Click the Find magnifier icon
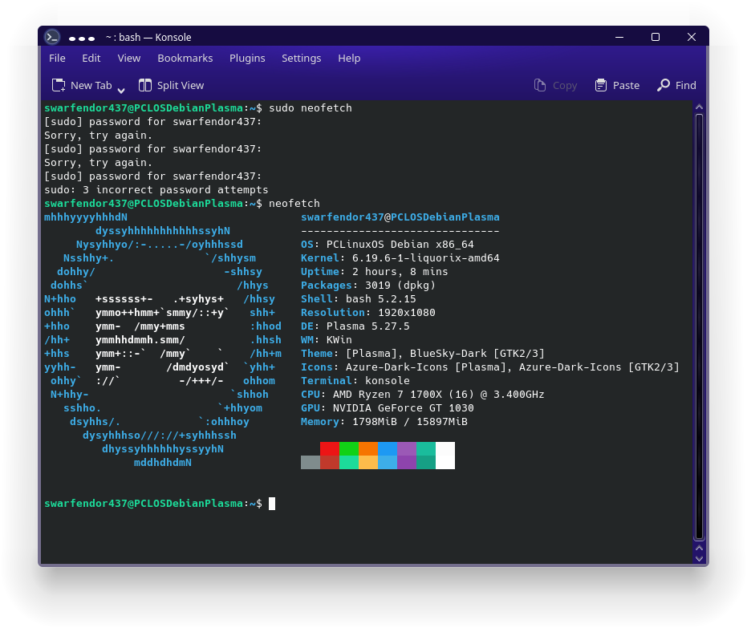Viewport: 747px width, 628px height. tap(663, 85)
